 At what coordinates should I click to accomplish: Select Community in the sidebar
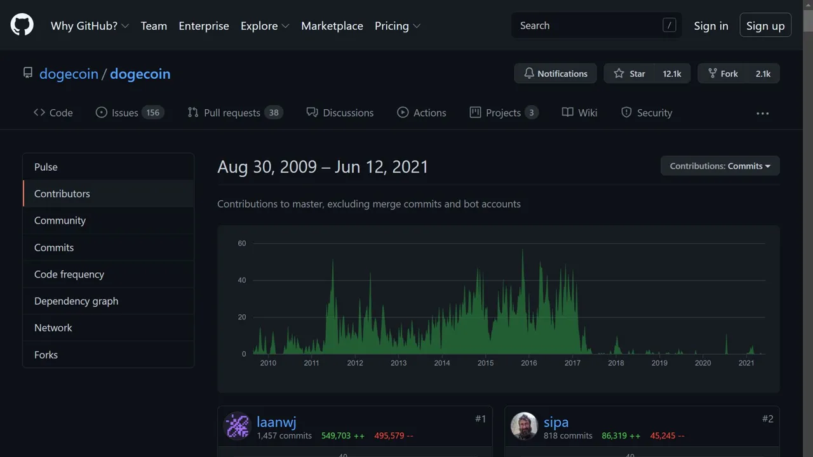[108, 220]
